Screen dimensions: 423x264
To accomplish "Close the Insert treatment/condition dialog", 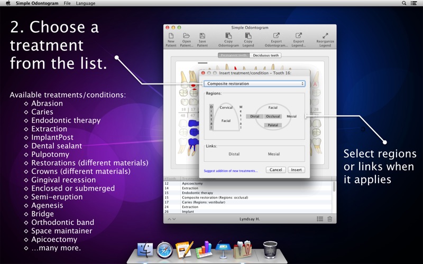I will (x=203, y=73).
